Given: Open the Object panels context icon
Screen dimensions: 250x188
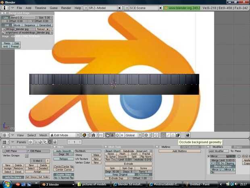Looking at the screenshot, I should click(45, 142).
